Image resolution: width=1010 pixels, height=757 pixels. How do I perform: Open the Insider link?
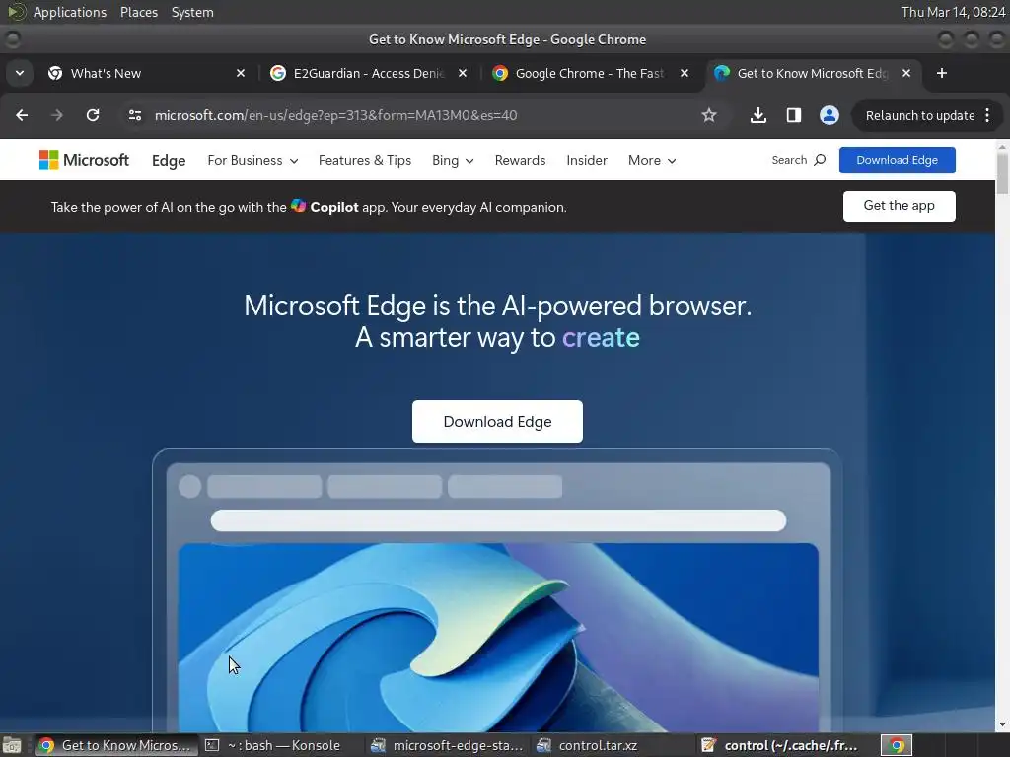point(587,161)
